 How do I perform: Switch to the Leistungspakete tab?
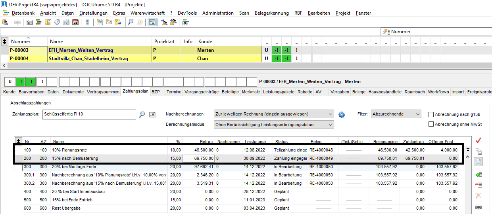pyautogui.click(x=279, y=92)
